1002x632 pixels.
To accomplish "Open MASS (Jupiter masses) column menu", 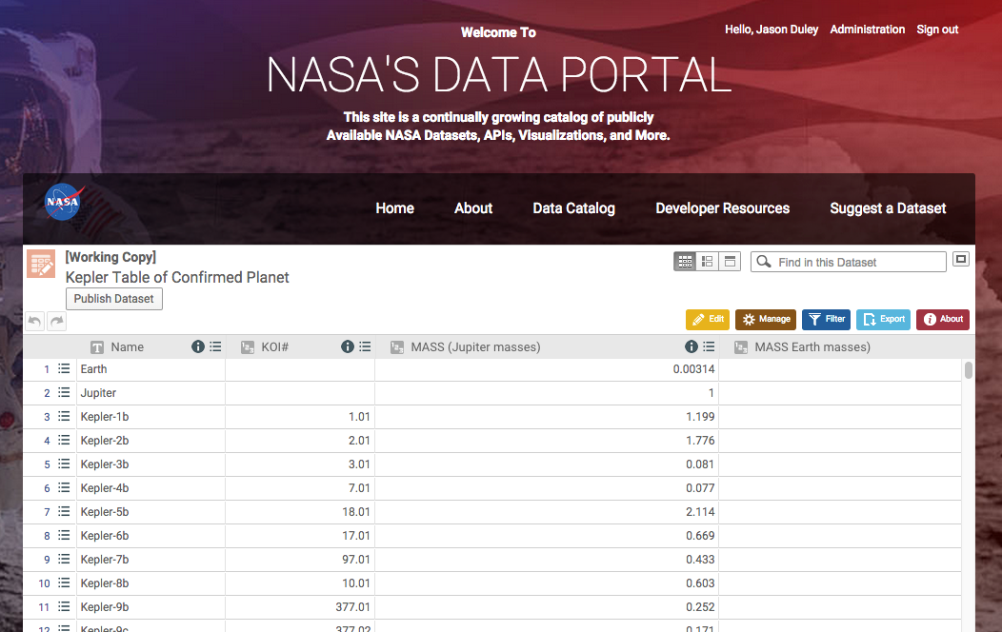I will point(709,346).
